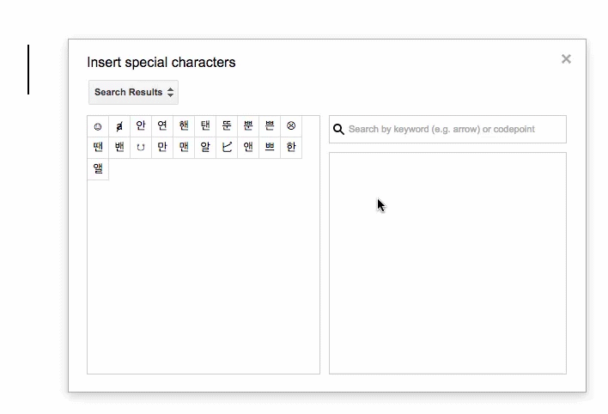Insert the 핸 character
The width and height of the screenshot is (608, 414).
coord(184,126)
